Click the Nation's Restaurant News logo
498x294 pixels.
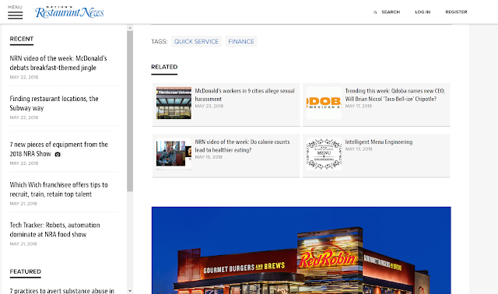pyautogui.click(x=69, y=12)
